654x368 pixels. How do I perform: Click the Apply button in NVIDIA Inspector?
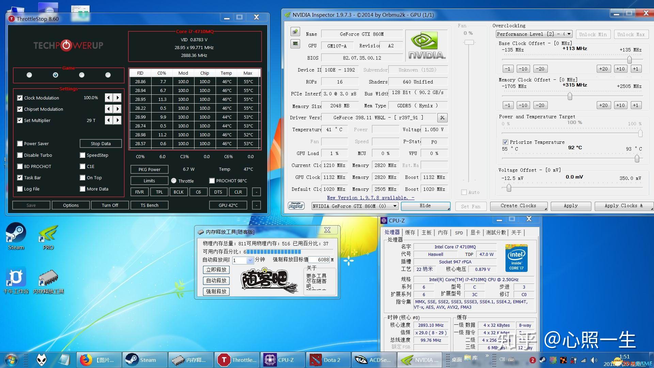click(x=571, y=206)
